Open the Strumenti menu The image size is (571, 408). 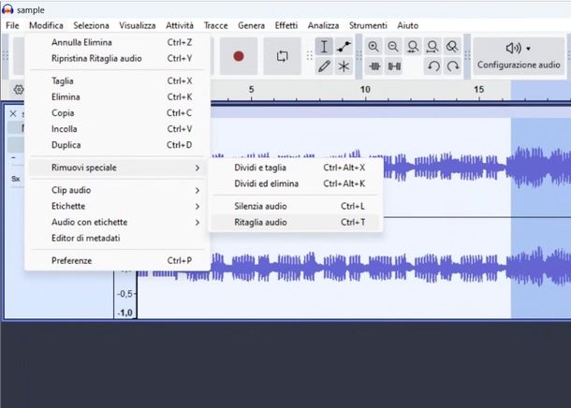pos(368,25)
